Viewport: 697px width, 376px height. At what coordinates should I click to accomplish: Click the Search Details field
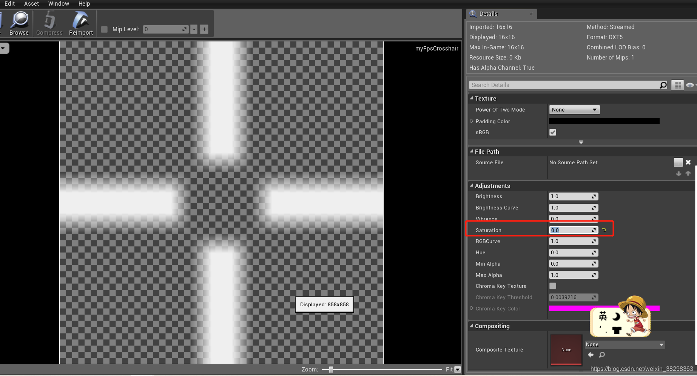568,85
